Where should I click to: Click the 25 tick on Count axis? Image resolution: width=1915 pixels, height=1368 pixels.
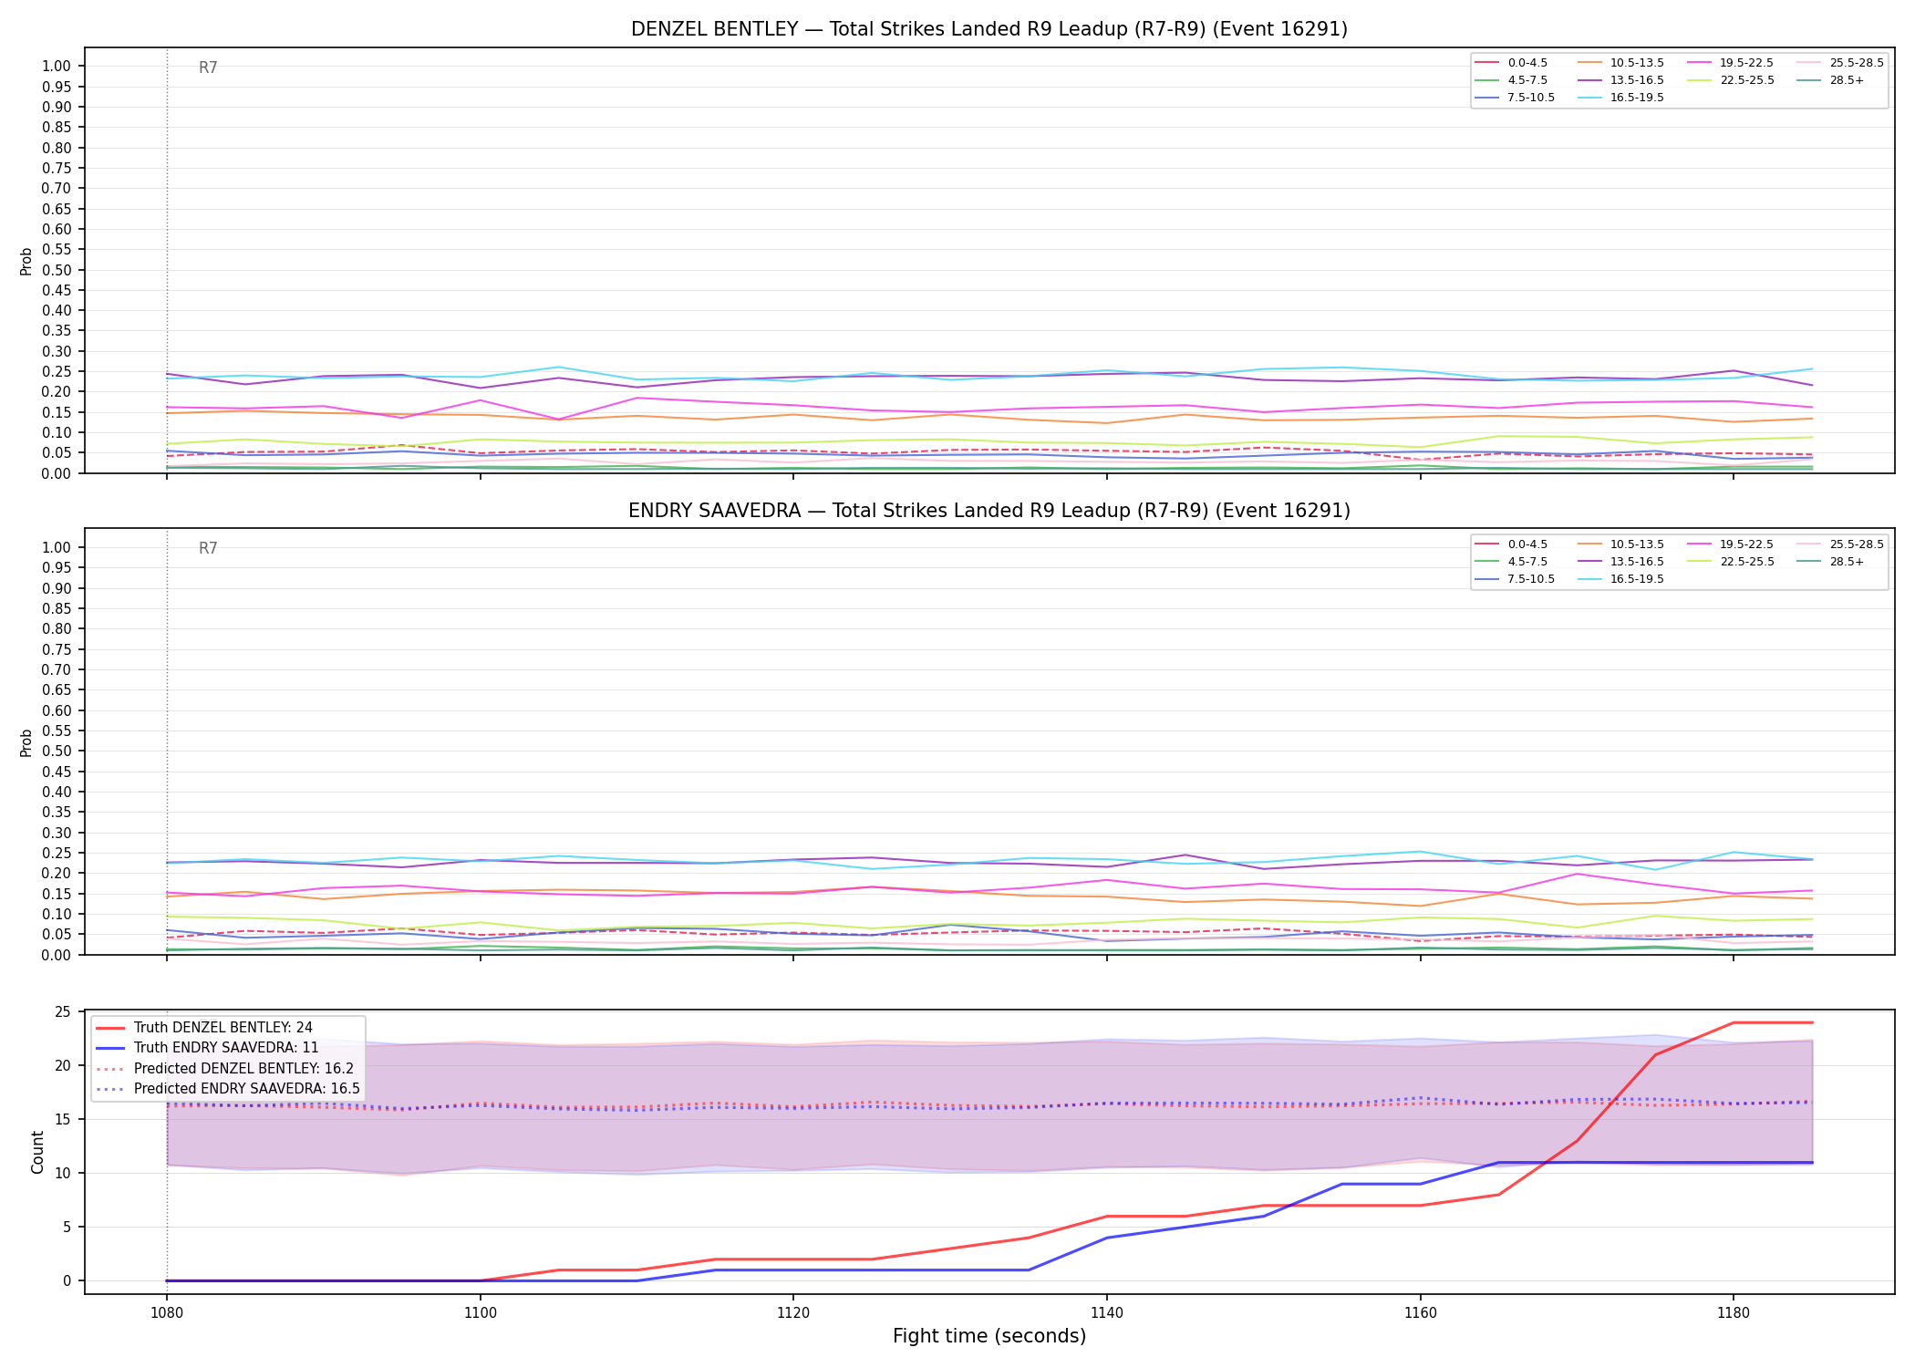click(x=63, y=1012)
